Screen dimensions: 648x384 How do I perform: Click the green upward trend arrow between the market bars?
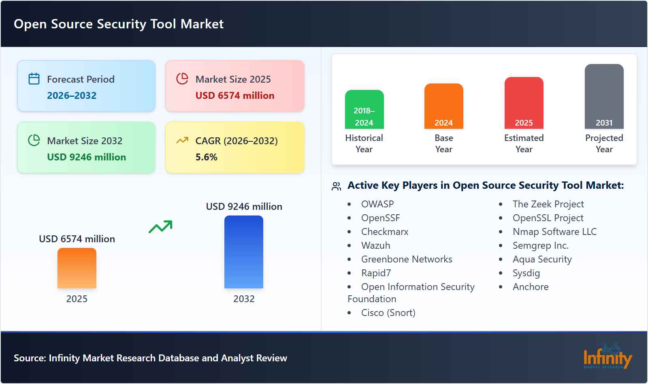click(160, 227)
